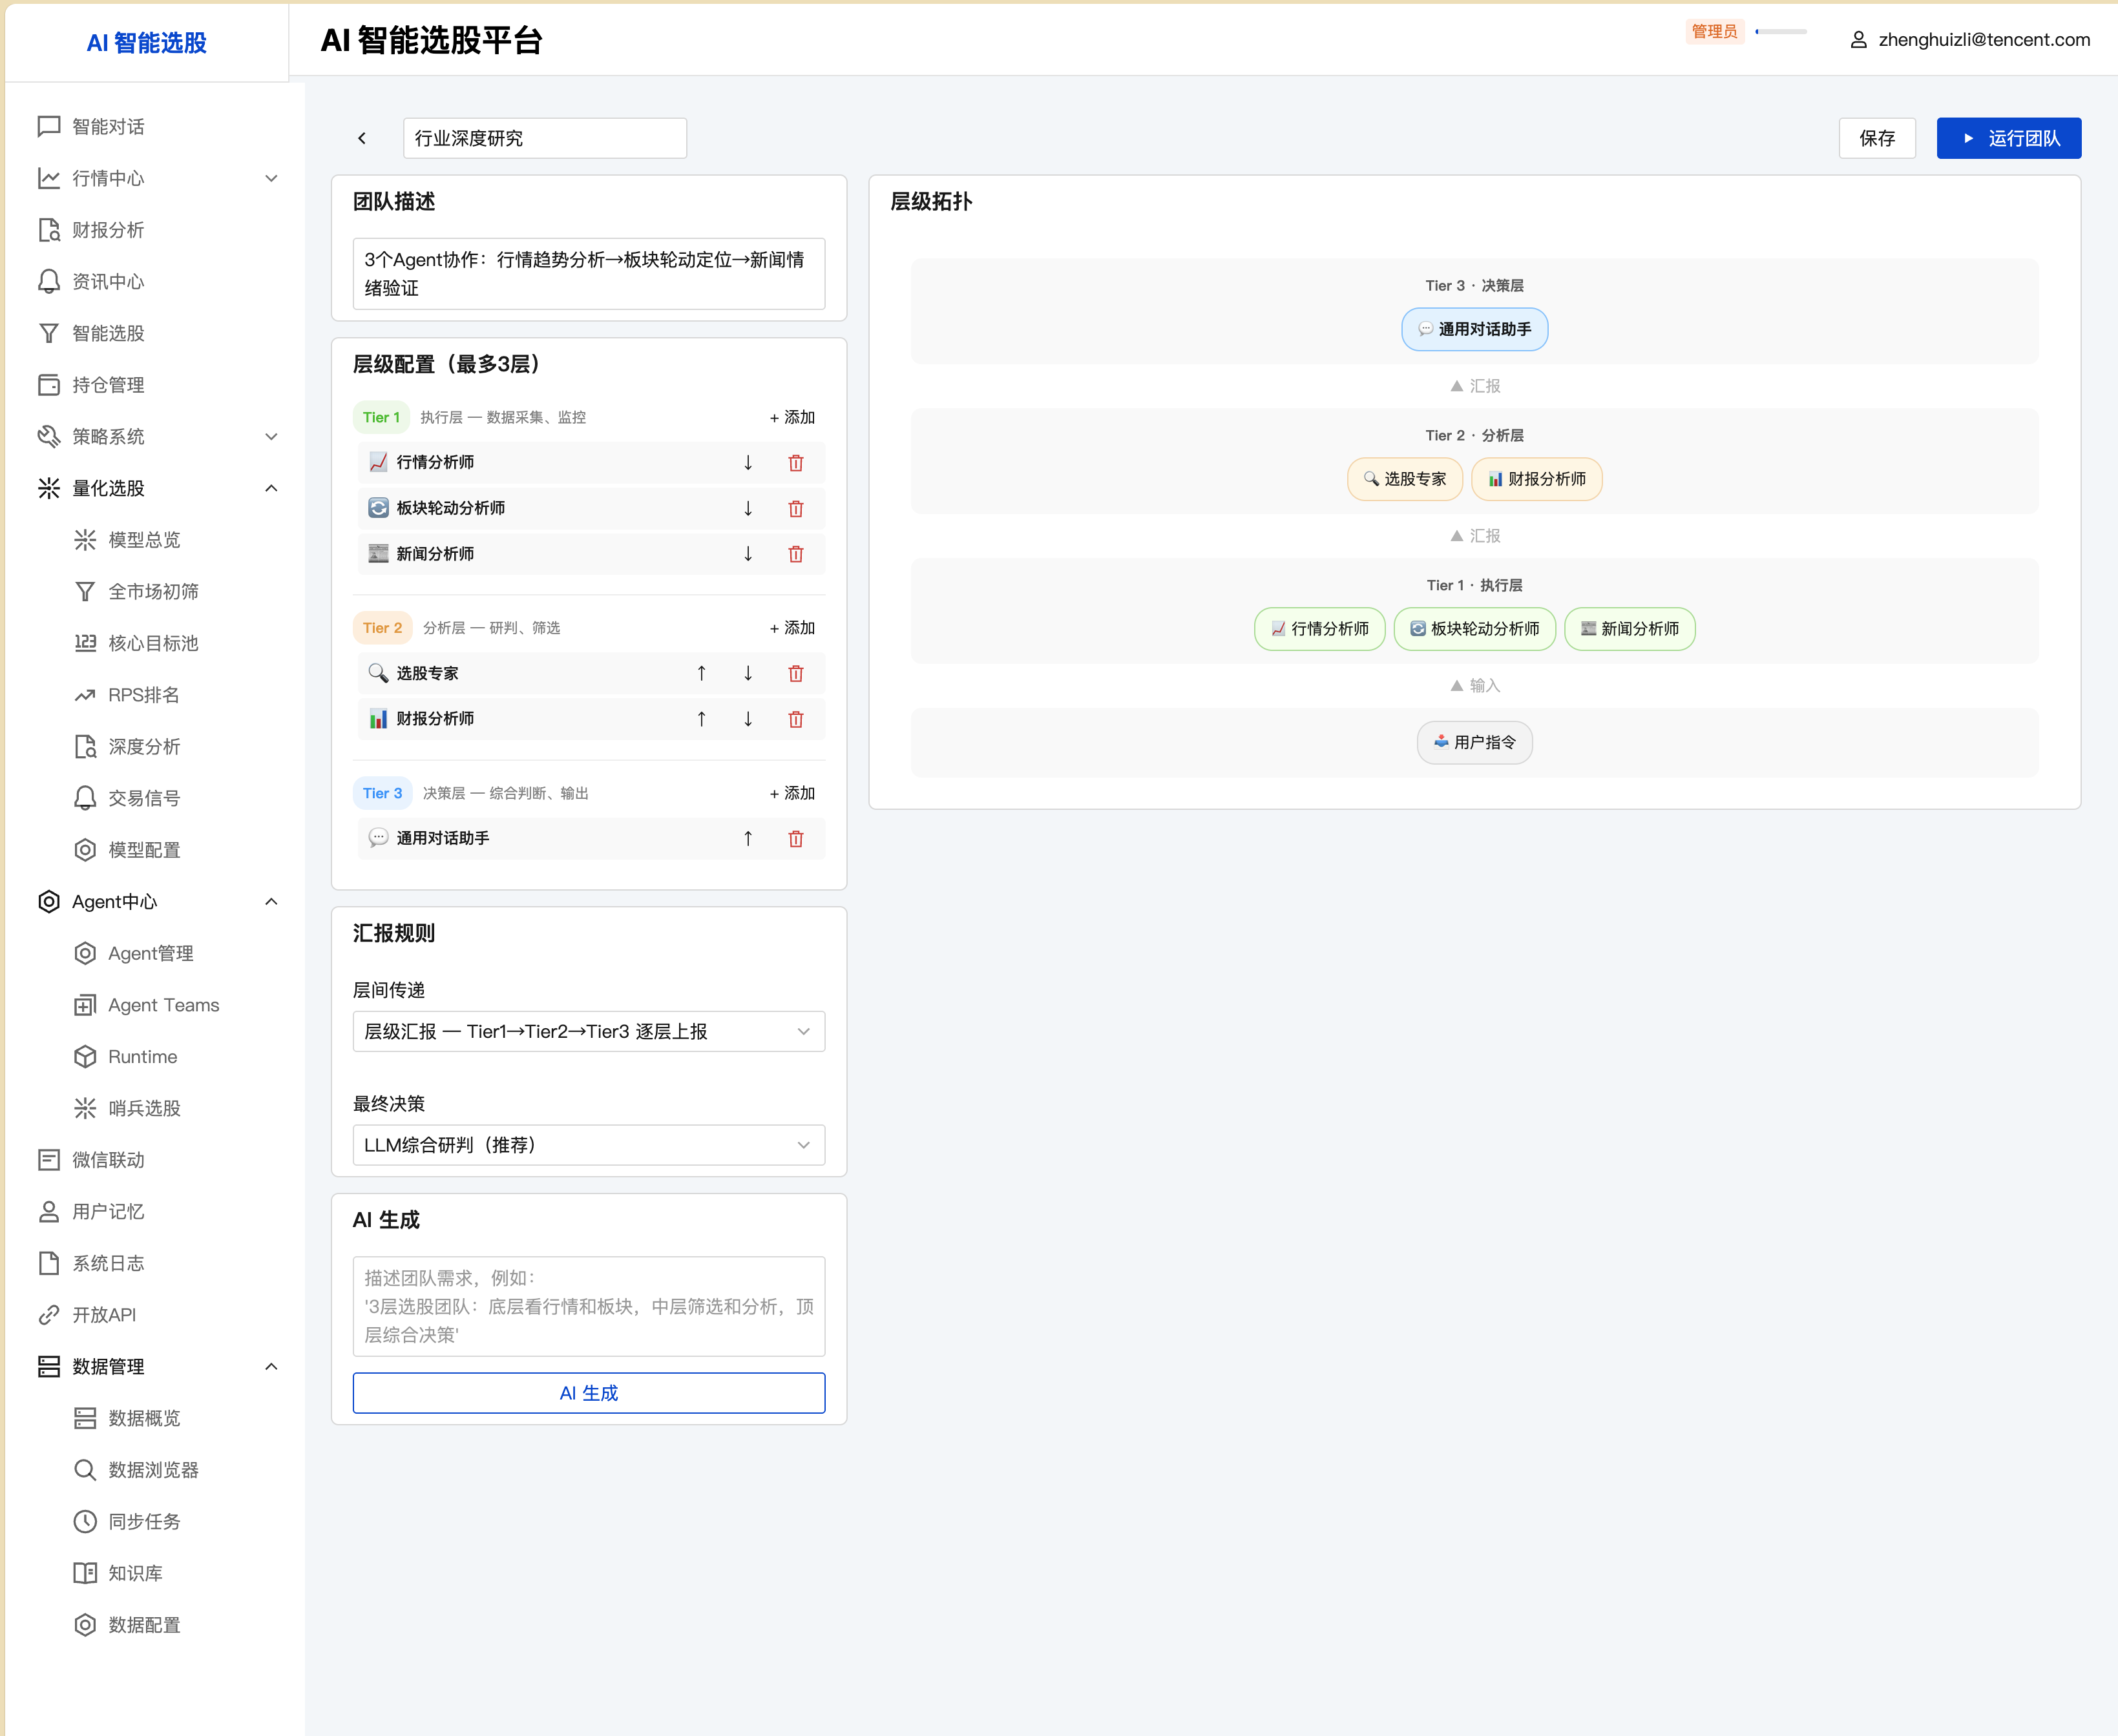Viewport: 2118px width, 1736px height.
Task: Move 财报分析师 up with the up arrow
Action: (x=701, y=719)
